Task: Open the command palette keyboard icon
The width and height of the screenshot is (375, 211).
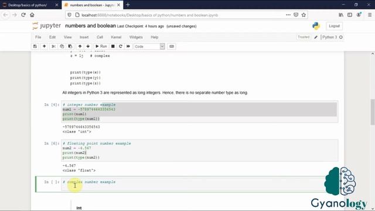Action: coord(172,46)
